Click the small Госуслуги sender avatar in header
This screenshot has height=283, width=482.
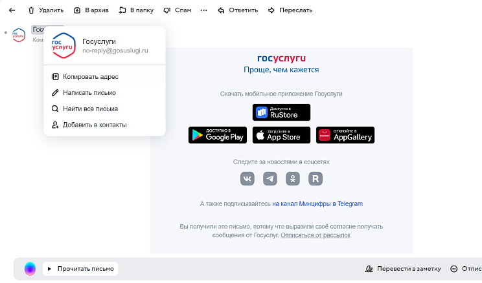click(18, 35)
